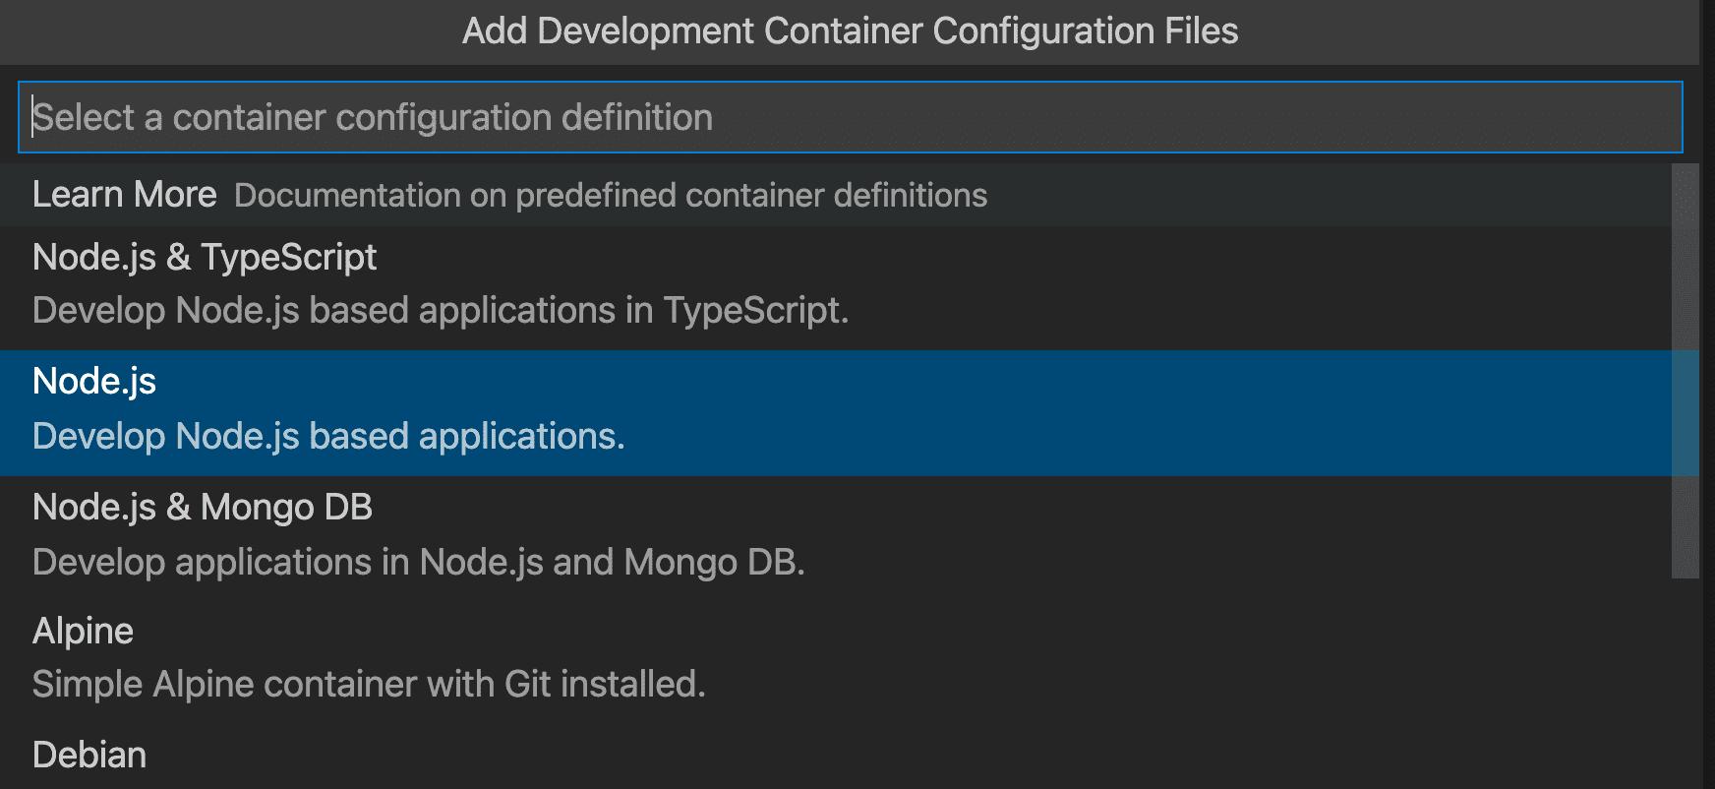Viewport: 1715px width, 789px height.
Task: Select the Alpine container definition
Action: click(836, 662)
